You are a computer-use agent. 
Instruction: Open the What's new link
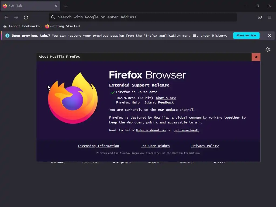pyautogui.click(x=166, y=98)
